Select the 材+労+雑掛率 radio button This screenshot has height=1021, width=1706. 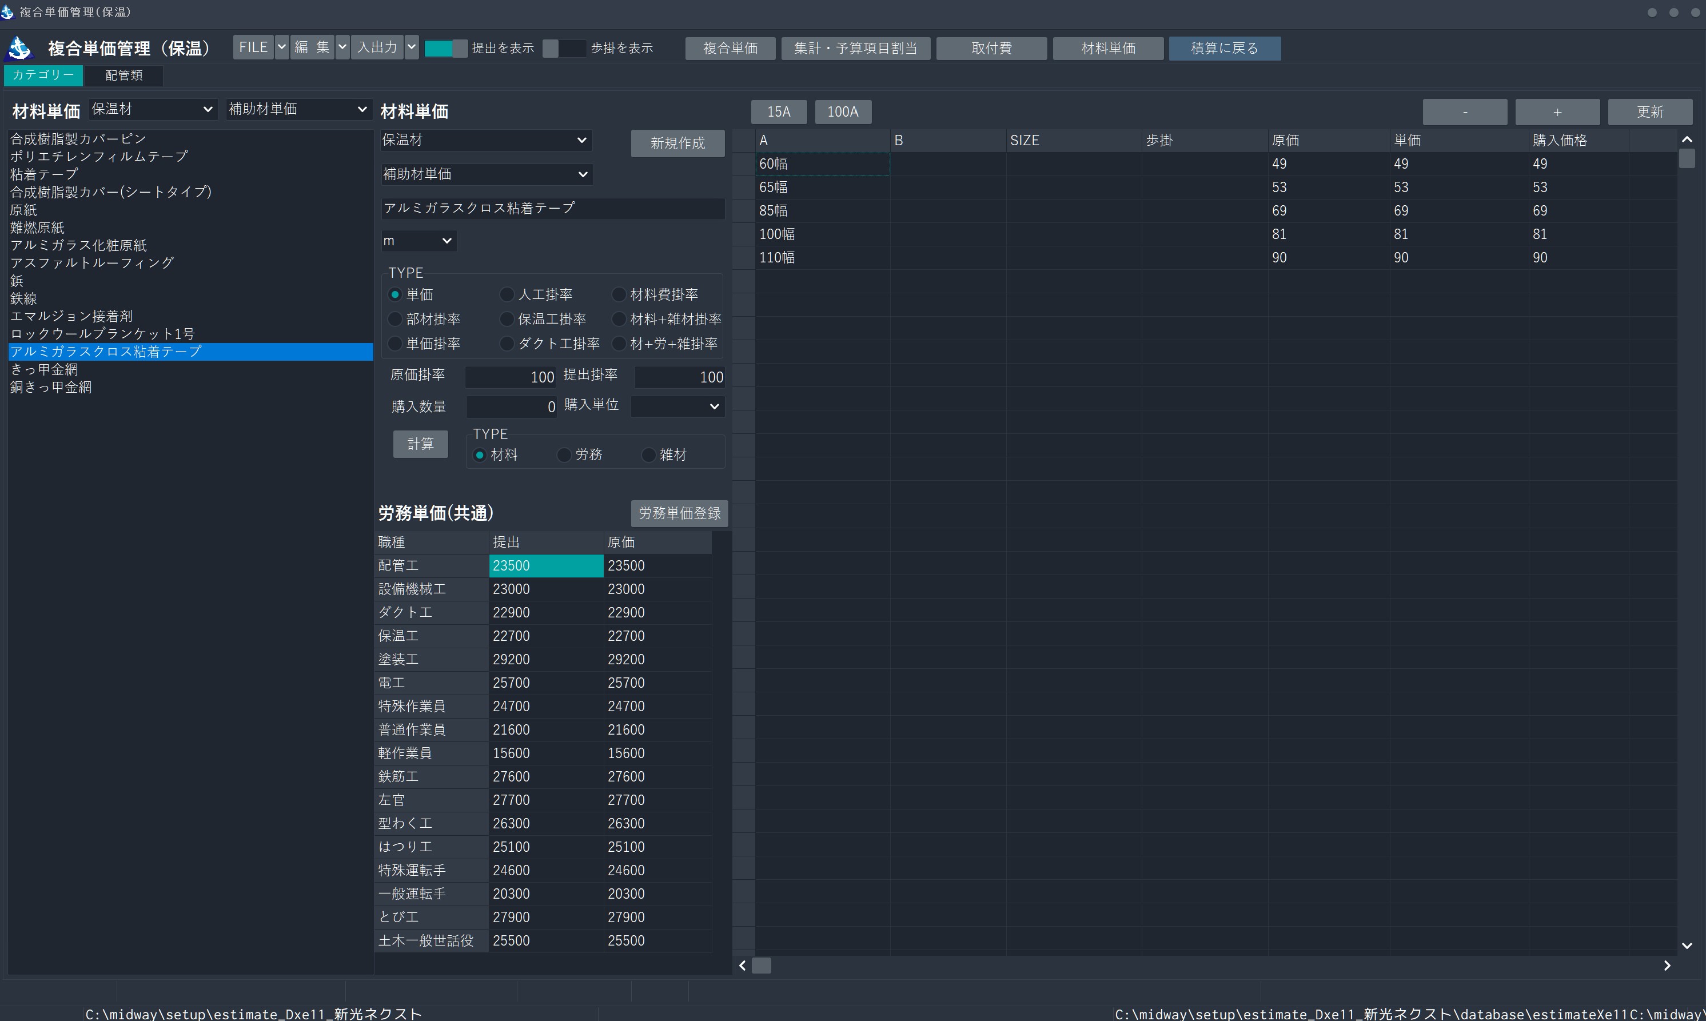click(619, 344)
